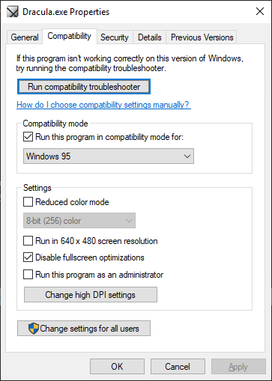Enable Run this program as an administrator
Image resolution: width=272 pixels, height=381 pixels.
[x=28, y=275]
